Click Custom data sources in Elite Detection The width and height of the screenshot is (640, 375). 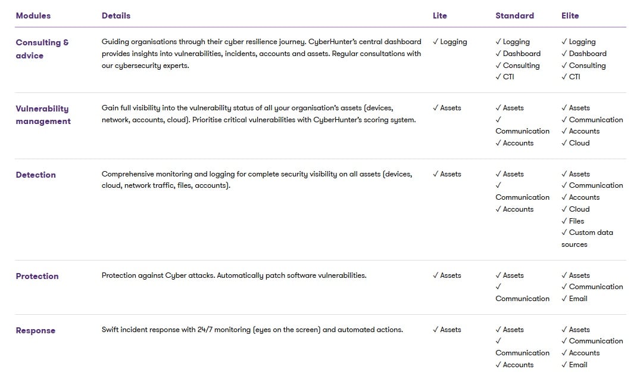pos(587,238)
